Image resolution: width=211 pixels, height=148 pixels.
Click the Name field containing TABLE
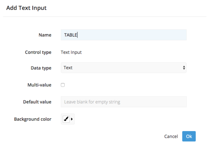(x=124, y=35)
